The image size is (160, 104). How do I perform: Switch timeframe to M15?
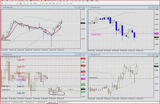(50, 4)
